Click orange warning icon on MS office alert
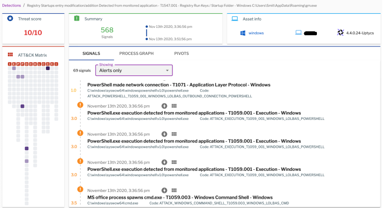 80,189
